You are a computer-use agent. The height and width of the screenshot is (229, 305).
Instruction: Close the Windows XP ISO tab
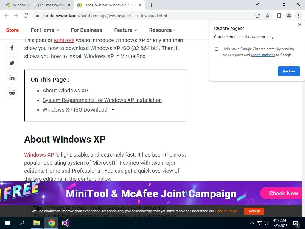click(x=140, y=5)
